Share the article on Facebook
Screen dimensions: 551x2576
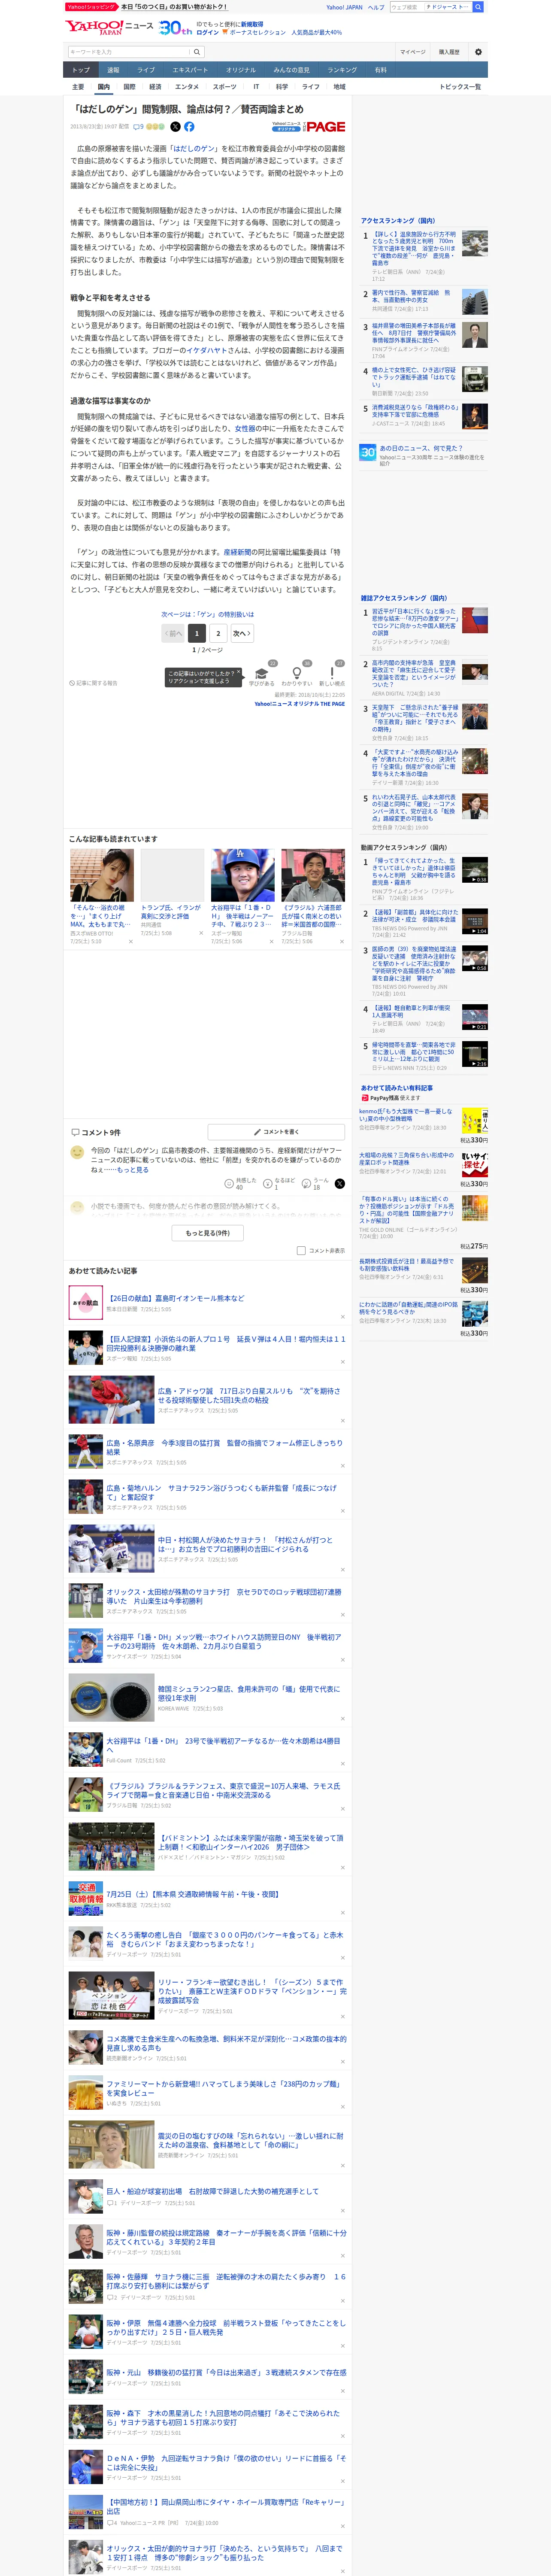pyautogui.click(x=189, y=127)
